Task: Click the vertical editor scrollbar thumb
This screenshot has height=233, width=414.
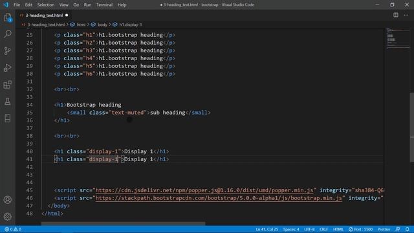Action: 411,128
